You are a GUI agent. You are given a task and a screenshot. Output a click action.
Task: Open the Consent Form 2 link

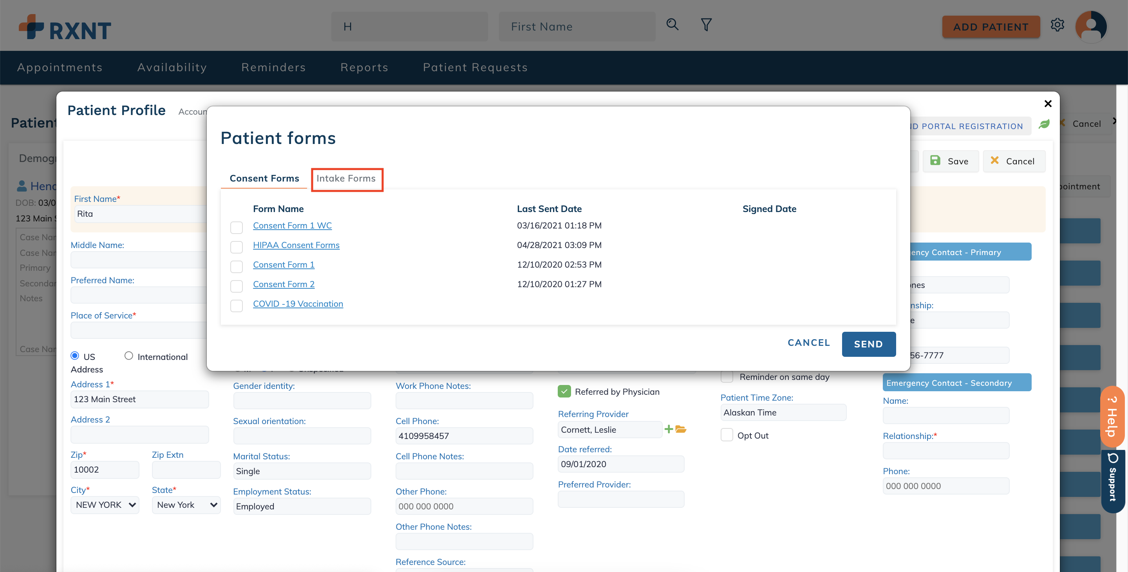(x=283, y=284)
